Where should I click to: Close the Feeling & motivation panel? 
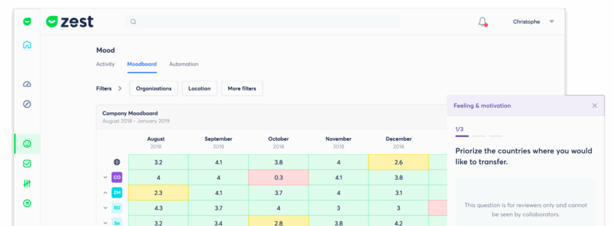(x=595, y=106)
